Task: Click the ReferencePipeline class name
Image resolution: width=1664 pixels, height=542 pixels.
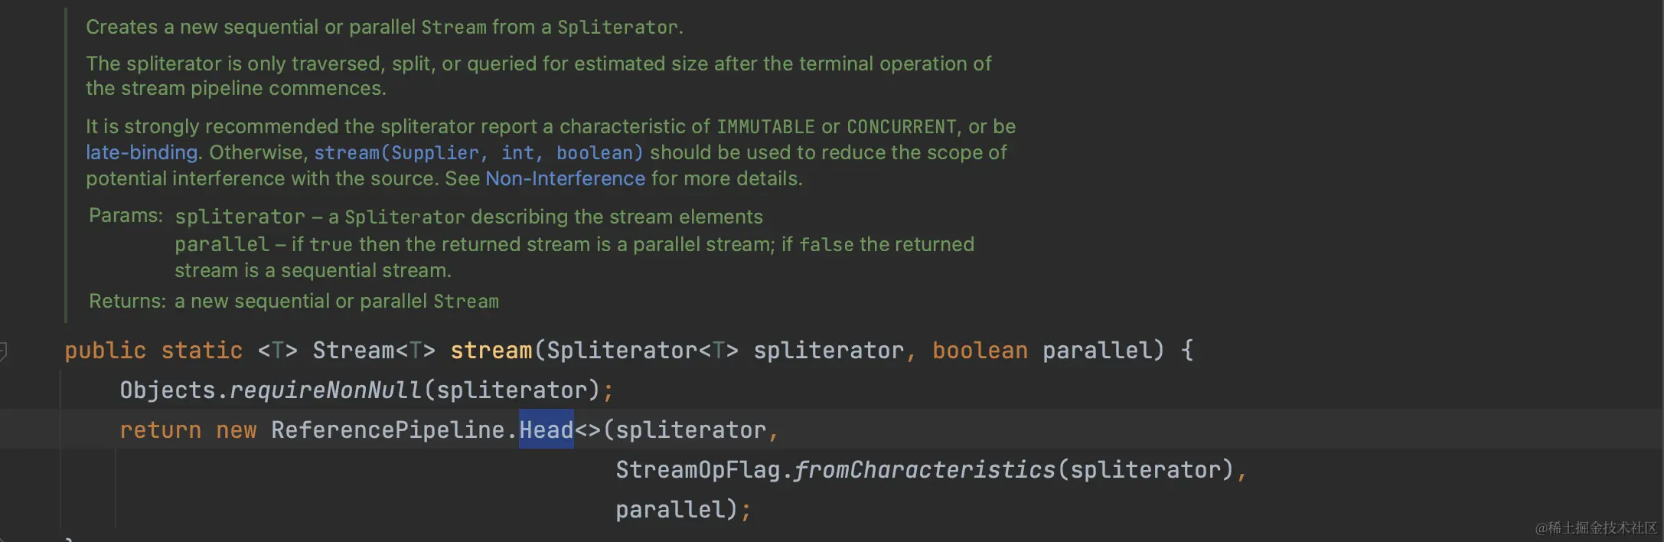Action: pos(388,429)
